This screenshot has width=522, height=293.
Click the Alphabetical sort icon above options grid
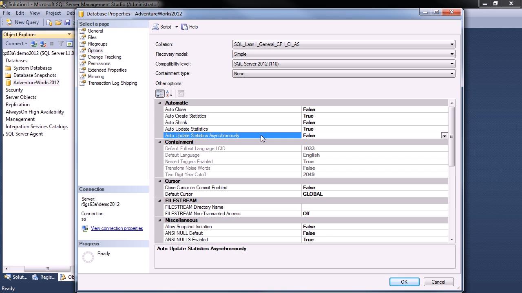click(169, 94)
